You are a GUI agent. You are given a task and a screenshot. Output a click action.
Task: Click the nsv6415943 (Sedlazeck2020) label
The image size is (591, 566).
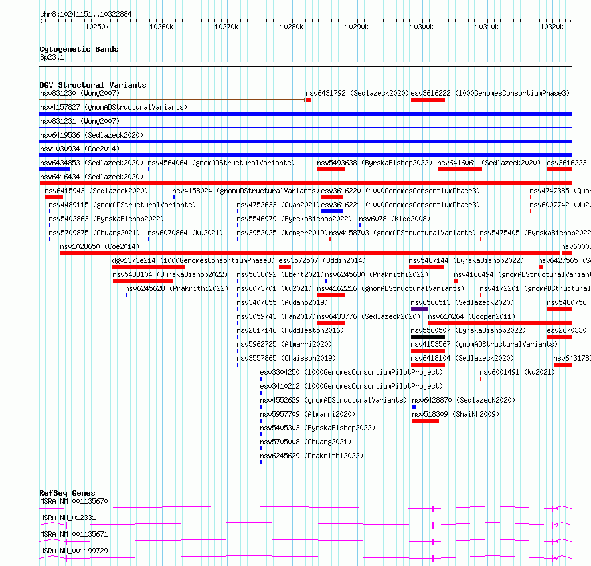point(96,191)
